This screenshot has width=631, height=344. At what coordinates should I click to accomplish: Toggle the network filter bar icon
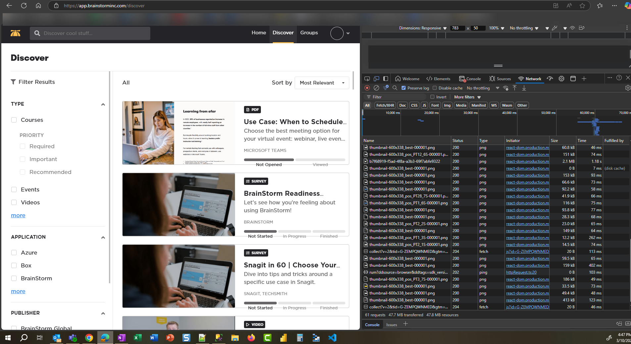(x=386, y=88)
